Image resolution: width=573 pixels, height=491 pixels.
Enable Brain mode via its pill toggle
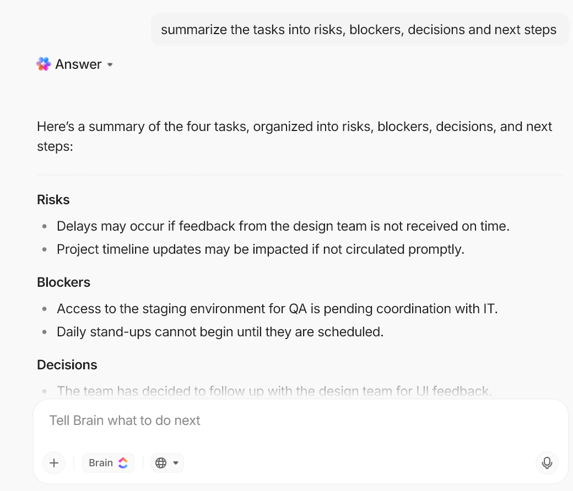point(108,463)
